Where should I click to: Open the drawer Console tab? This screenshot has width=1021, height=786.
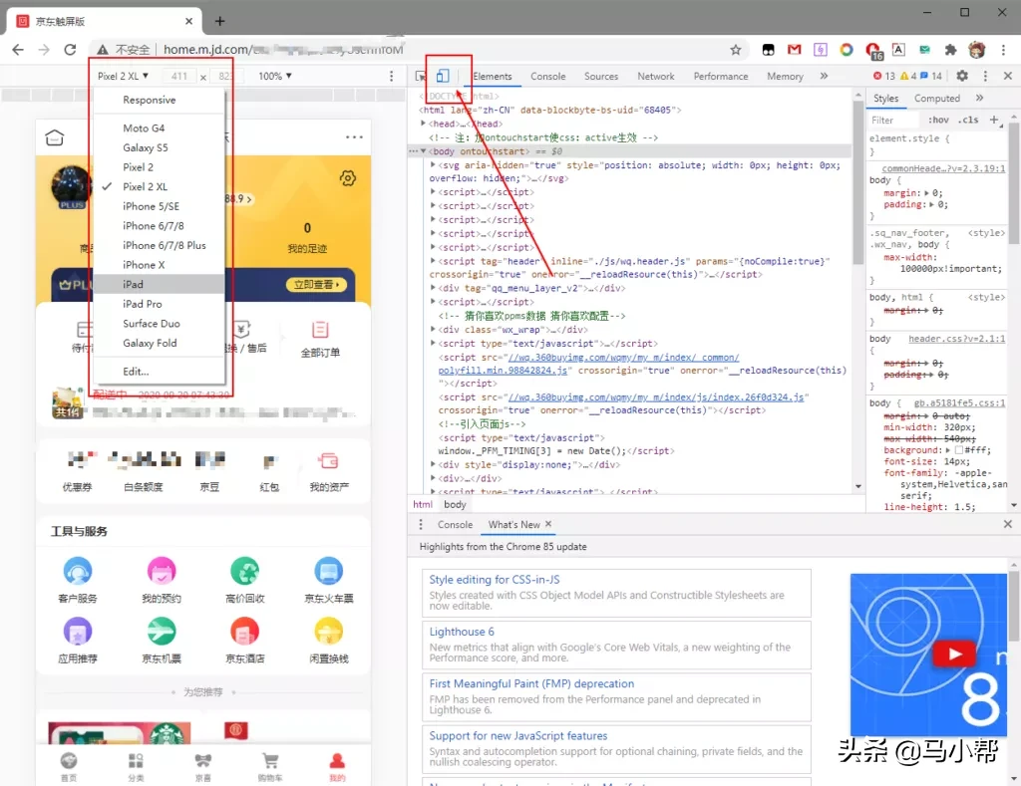coord(455,524)
